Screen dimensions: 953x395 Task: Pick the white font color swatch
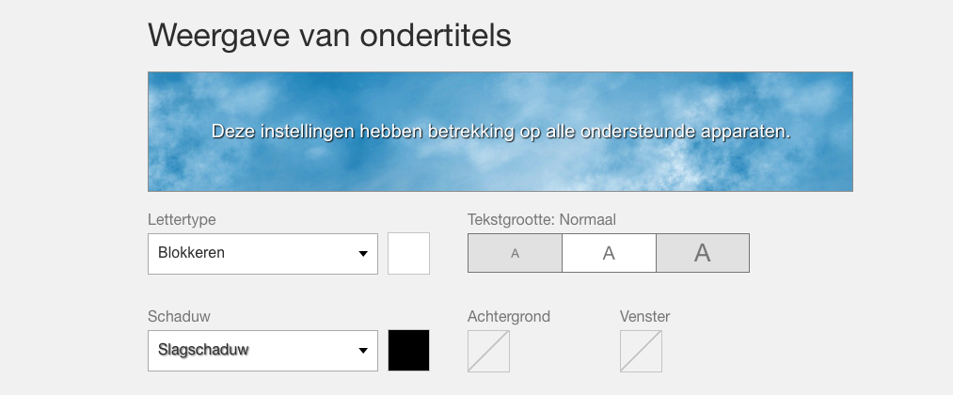408,254
